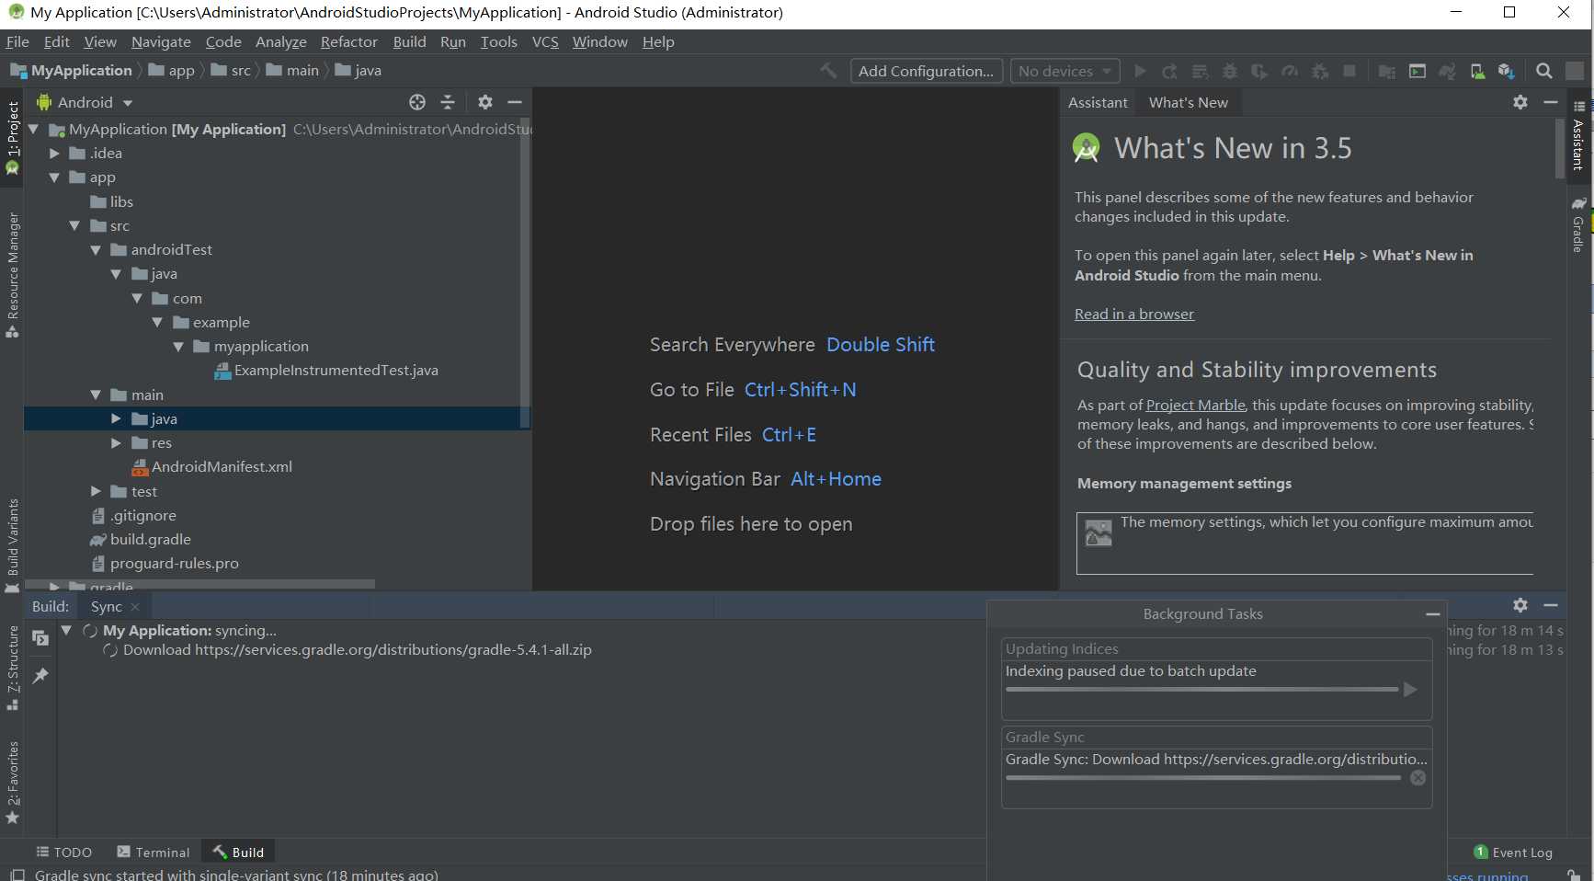Toggle the Favorites tool window
Viewport: 1594px width, 881px height.
coord(12,782)
